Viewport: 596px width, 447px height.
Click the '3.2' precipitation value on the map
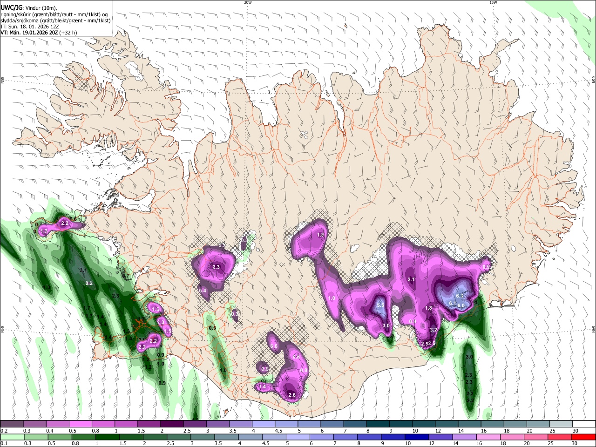[x=433, y=330]
